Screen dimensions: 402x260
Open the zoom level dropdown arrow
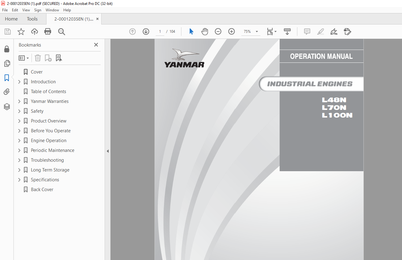coord(257,32)
